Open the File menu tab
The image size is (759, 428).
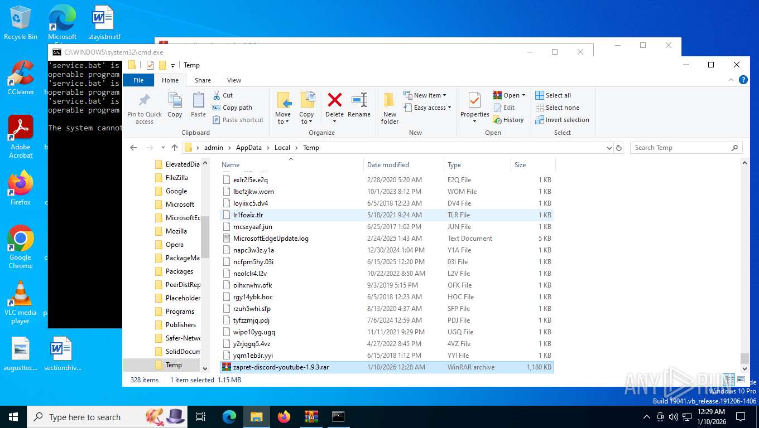(138, 80)
